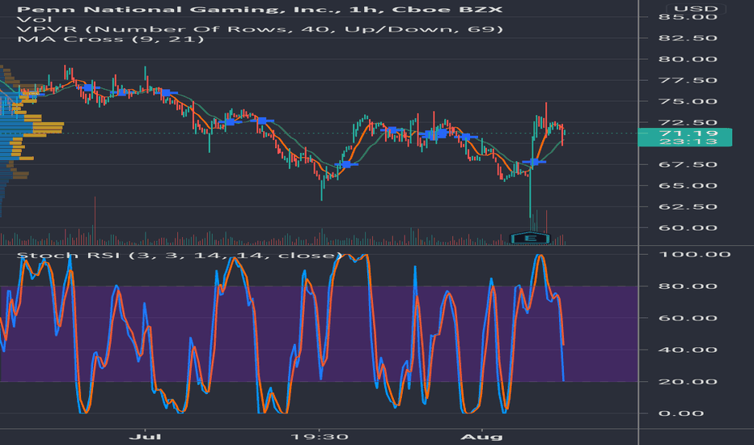Click the 65.00 price axis label
The width and height of the screenshot is (754, 445).
click(x=688, y=186)
